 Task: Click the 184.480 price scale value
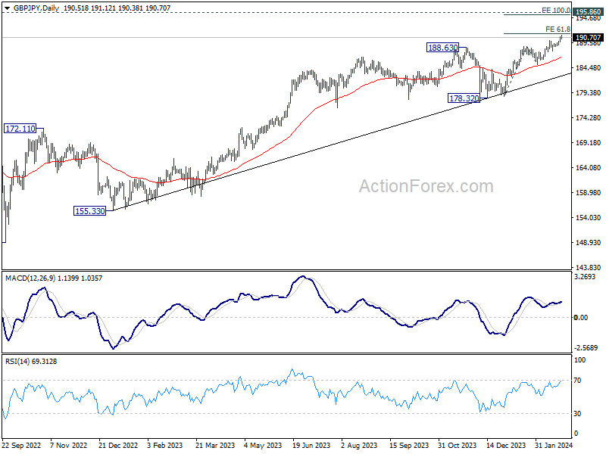(x=589, y=67)
